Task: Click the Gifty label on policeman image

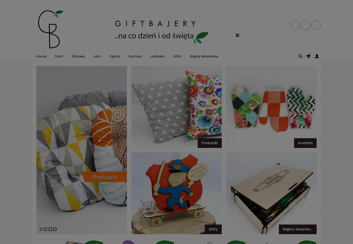Action: 213,229
